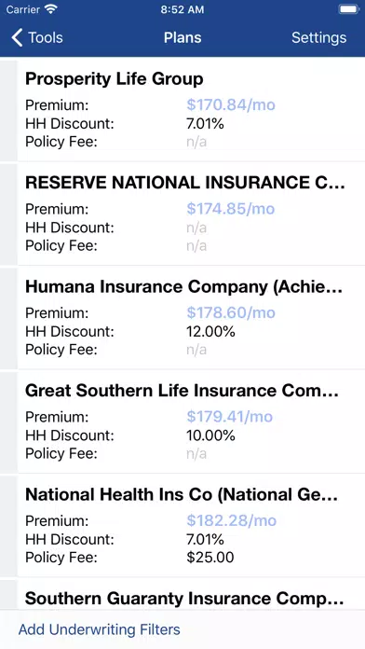Viewport: 365px width, 649px height.
Task: Tap the Wi-Fi icon in the status bar
Action: (x=51, y=9)
